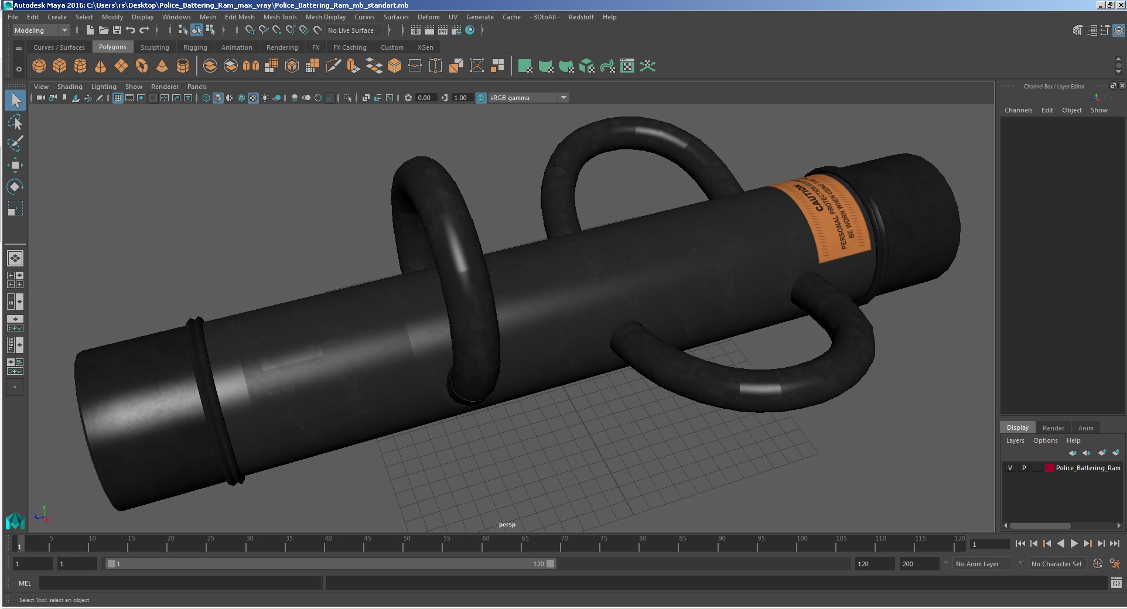Switch to four view layout
Image resolution: width=1127 pixels, height=609 pixels.
pyautogui.click(x=15, y=280)
